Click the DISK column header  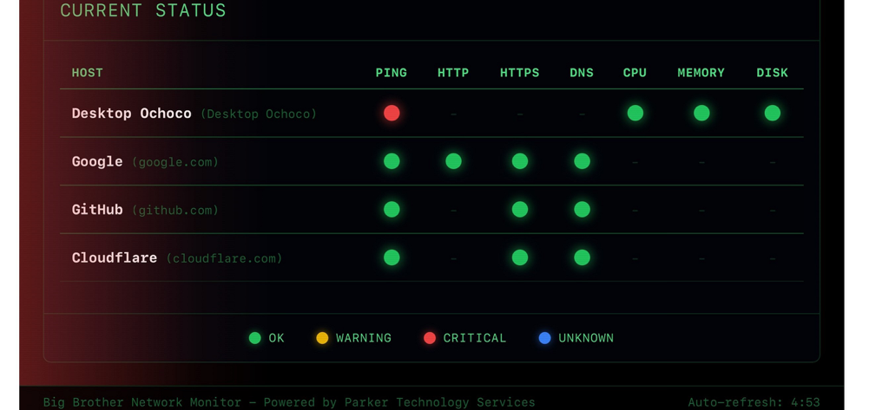[x=772, y=73]
